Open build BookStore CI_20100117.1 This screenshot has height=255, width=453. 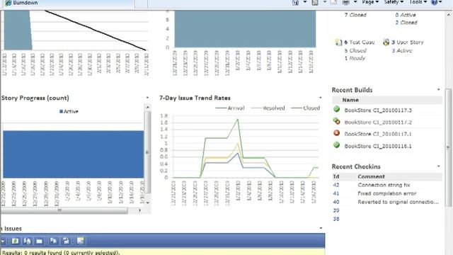(378, 134)
